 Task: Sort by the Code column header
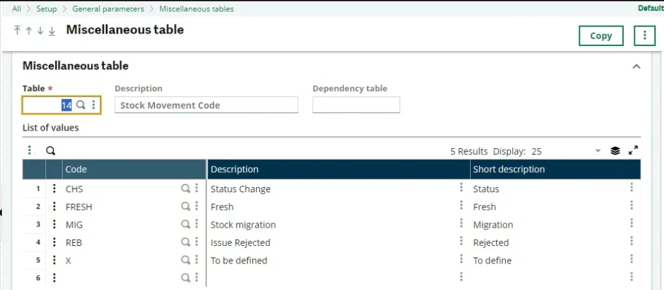[x=134, y=169]
